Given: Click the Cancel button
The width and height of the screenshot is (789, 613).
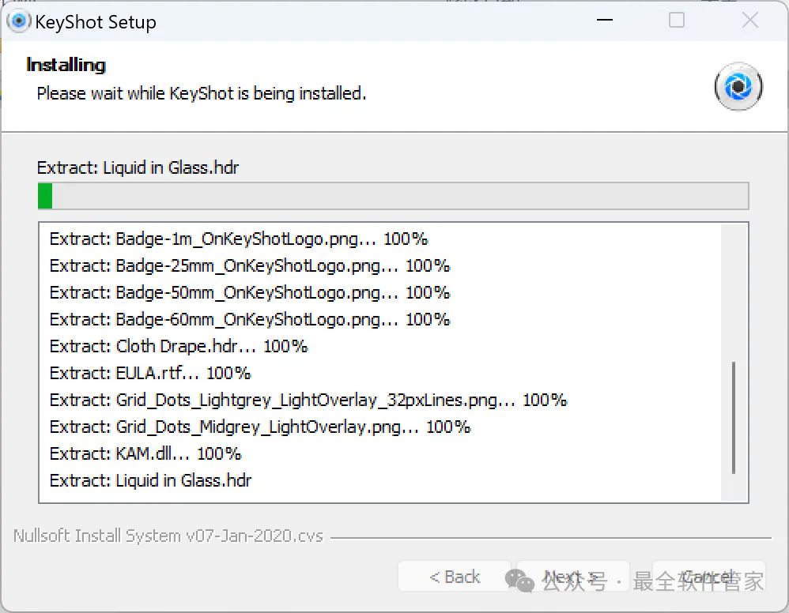Looking at the screenshot, I should pos(708,577).
